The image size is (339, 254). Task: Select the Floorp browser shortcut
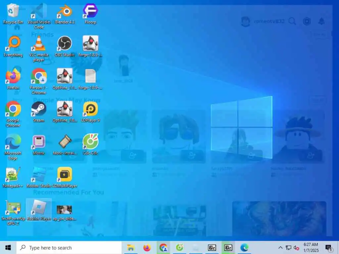pos(90,13)
